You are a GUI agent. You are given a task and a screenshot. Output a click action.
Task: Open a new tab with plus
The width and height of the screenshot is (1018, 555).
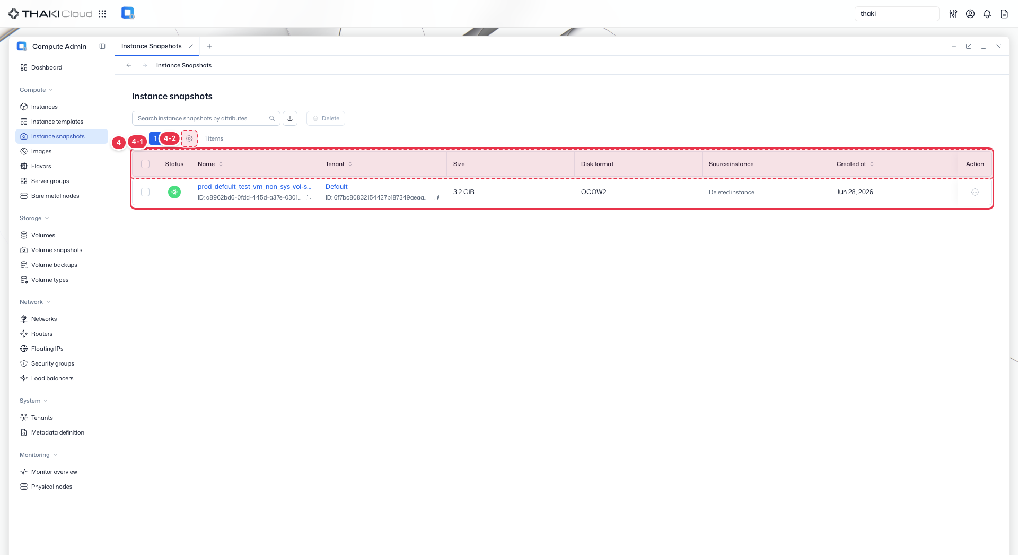[209, 46]
